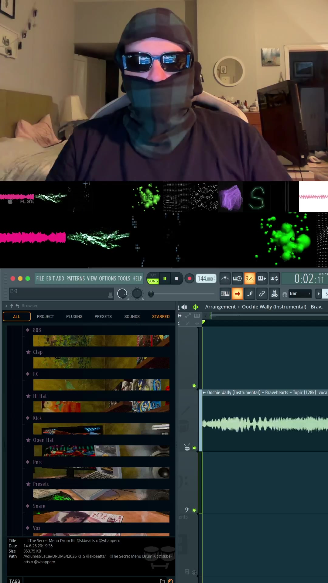Expand the starred Presets folder
Viewport: 328px width, 583px height.
coord(41,484)
